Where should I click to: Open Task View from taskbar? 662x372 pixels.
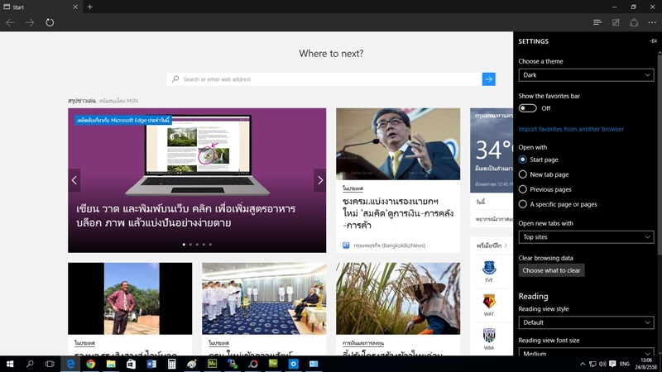pyautogui.click(x=50, y=364)
